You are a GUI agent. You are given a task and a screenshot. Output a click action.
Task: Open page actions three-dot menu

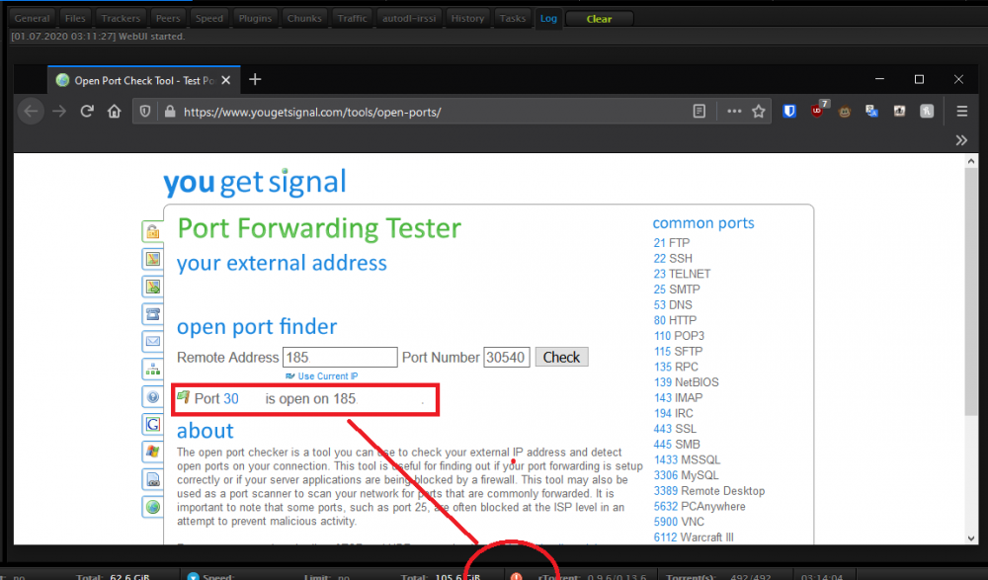(734, 112)
